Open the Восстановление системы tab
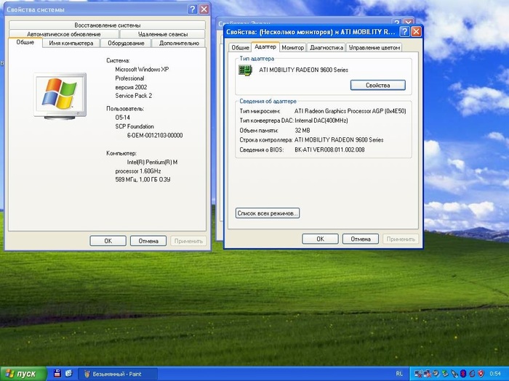The image size is (509, 381). point(107,25)
